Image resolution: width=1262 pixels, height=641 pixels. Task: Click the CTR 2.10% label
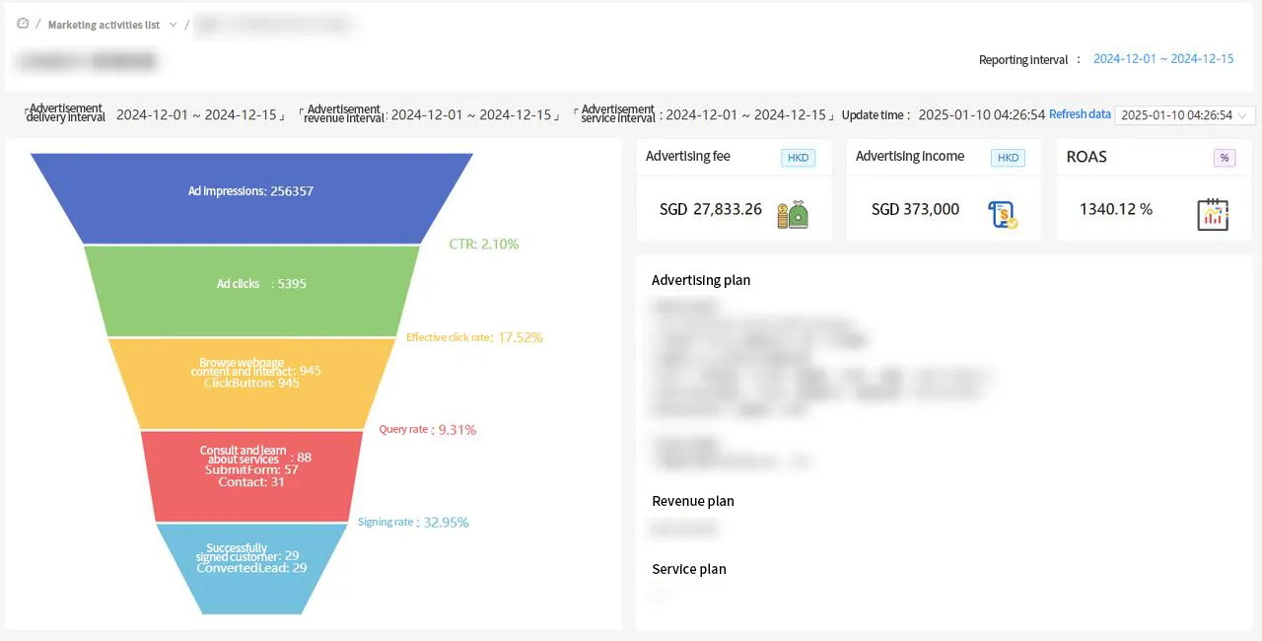tap(483, 244)
